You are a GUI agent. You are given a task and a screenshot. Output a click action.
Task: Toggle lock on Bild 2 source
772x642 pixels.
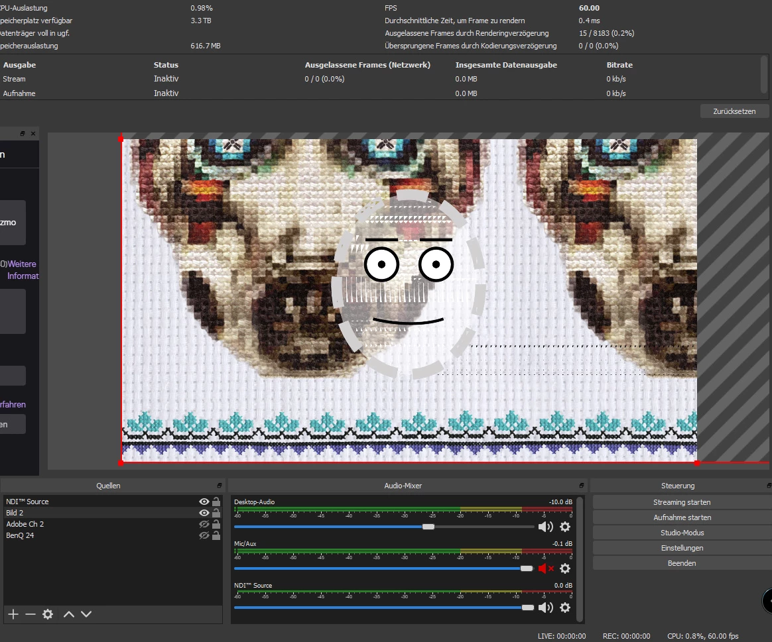(216, 513)
